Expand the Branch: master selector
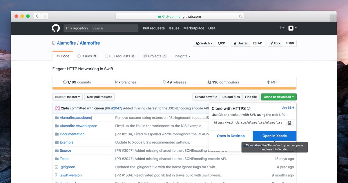This screenshot has width=348, height=183. 68,97
